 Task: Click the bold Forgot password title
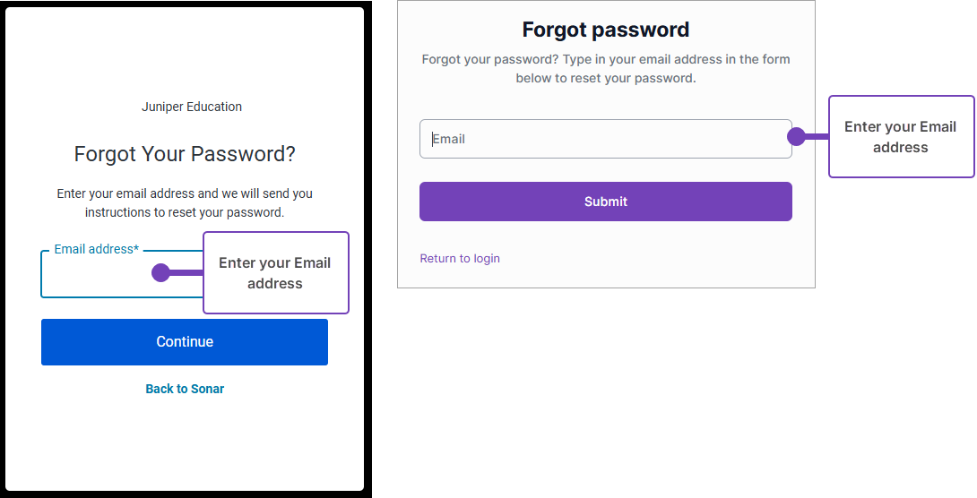(x=606, y=30)
